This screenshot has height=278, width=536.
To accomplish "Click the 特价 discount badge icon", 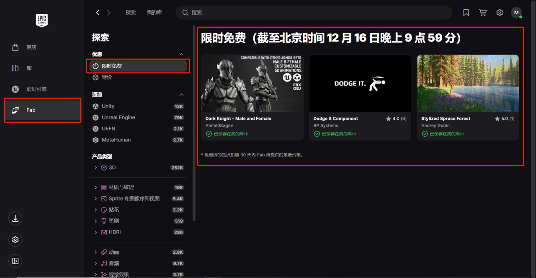I will point(95,77).
